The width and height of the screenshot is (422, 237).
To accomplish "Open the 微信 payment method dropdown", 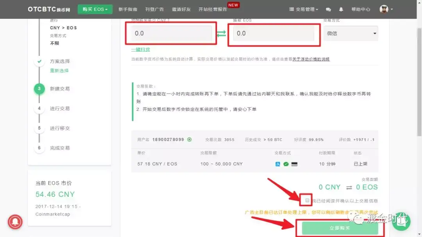I will point(351,33).
